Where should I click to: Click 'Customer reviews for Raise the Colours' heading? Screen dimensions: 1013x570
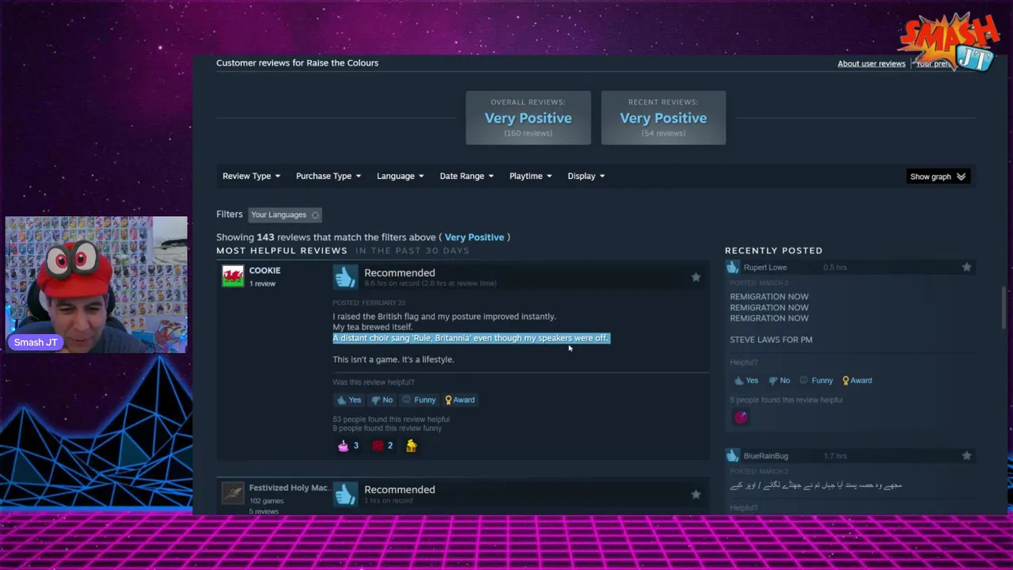click(297, 63)
